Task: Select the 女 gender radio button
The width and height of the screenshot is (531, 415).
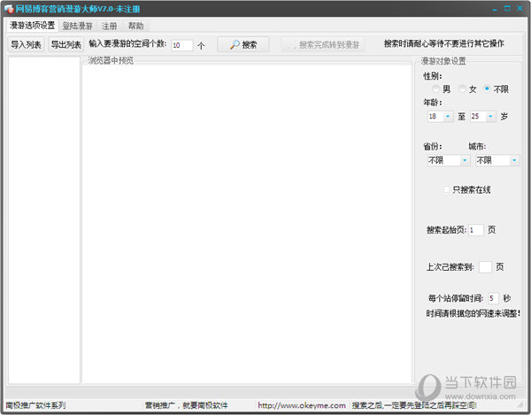Action: pos(462,88)
